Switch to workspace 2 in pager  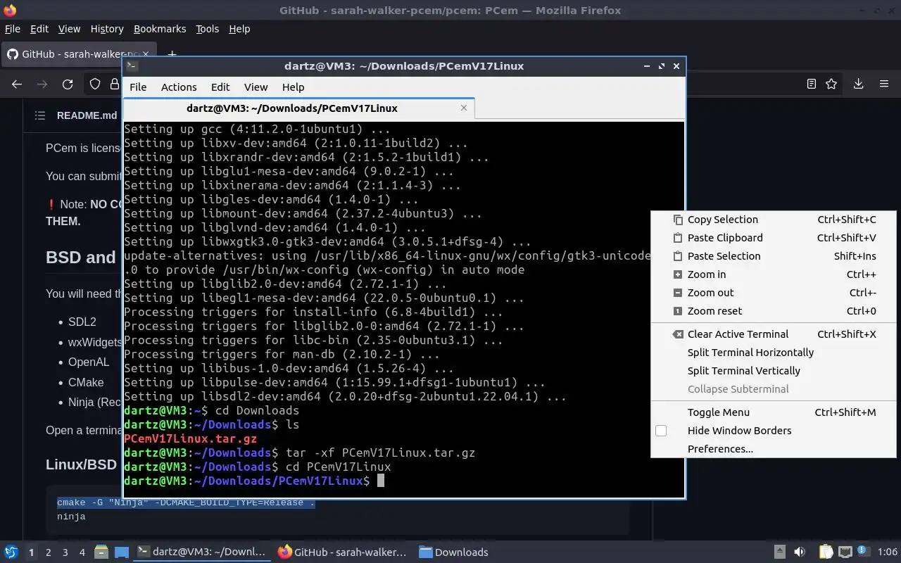[48, 552]
